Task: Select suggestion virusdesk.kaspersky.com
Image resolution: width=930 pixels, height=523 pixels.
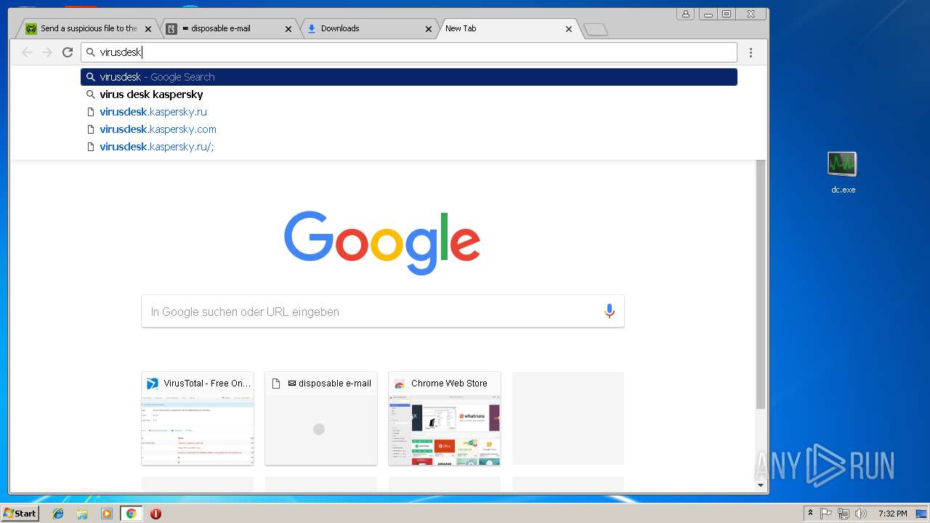Action: click(409, 129)
